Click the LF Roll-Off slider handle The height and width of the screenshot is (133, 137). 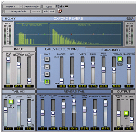[29, 81]
